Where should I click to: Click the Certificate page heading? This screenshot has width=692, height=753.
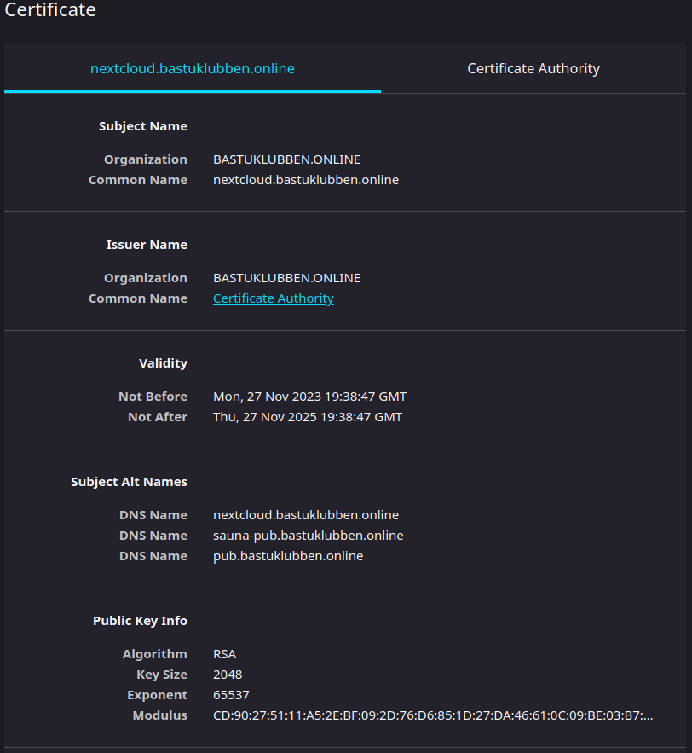click(x=50, y=9)
